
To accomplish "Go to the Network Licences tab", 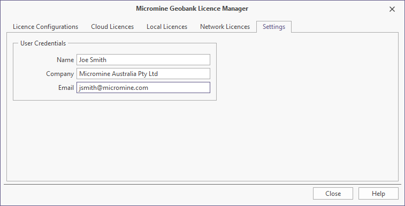I will point(225,27).
